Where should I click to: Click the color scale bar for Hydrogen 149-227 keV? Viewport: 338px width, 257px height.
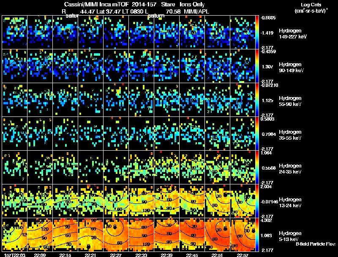coord(257,32)
